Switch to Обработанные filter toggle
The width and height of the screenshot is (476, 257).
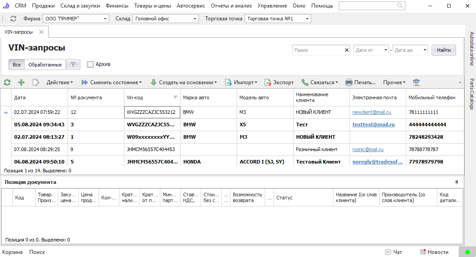click(x=45, y=65)
